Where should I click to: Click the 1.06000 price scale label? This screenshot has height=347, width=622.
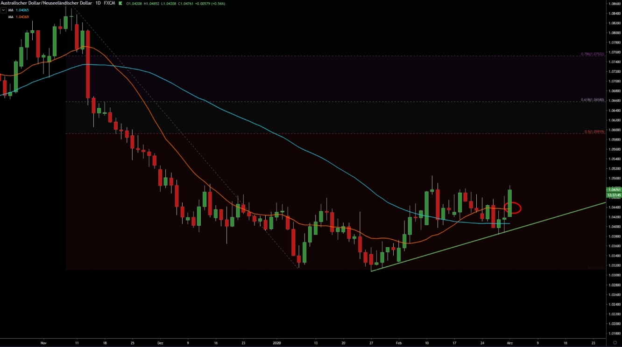[x=614, y=130]
